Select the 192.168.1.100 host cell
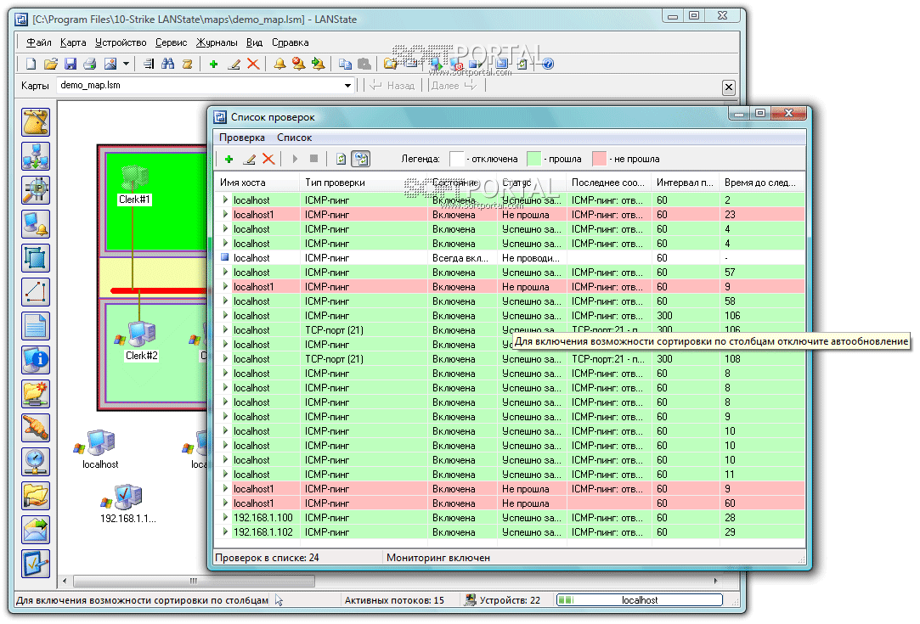 262,518
